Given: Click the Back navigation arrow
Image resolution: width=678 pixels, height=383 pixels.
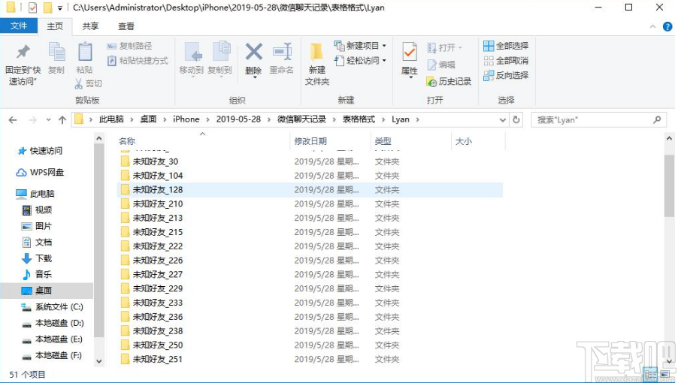Looking at the screenshot, I should 13,120.
